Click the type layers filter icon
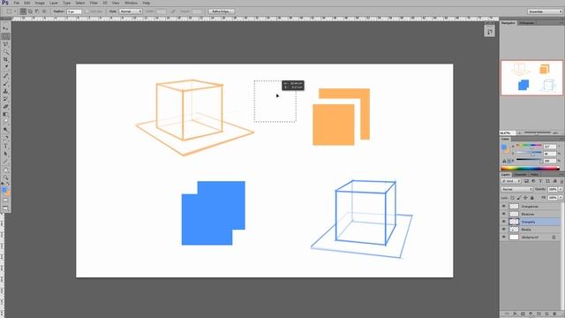The height and width of the screenshot is (318, 565). point(540,181)
